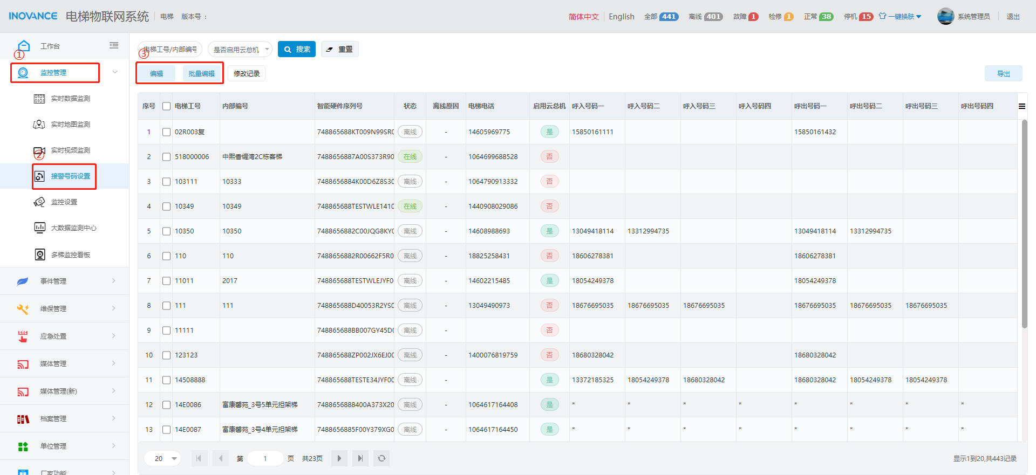Go to next page arrow
Image resolution: width=1036 pixels, height=475 pixels.
tap(339, 458)
